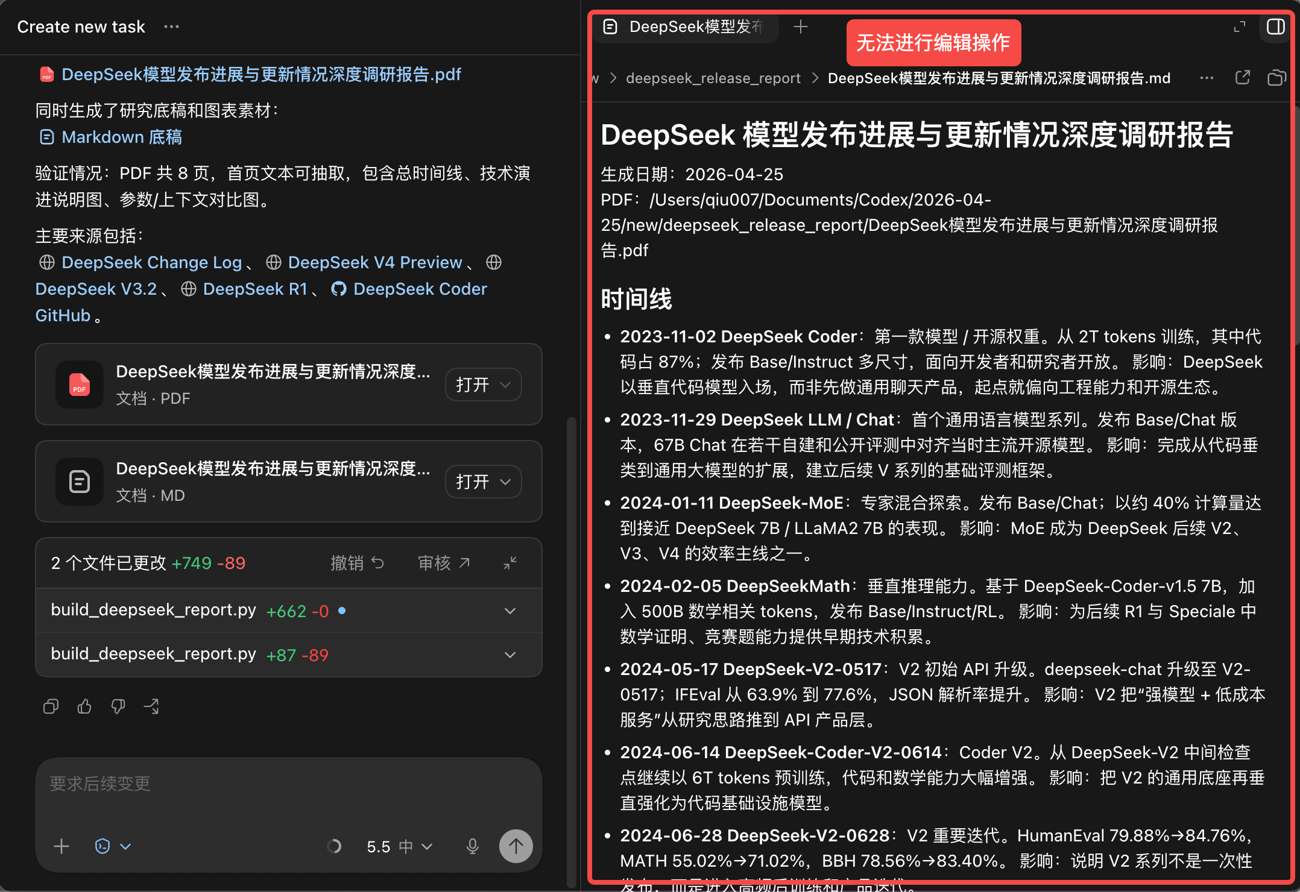Click the 2 个文件已更改 summary text
Viewport: 1300px width, 892px height.
109,563
